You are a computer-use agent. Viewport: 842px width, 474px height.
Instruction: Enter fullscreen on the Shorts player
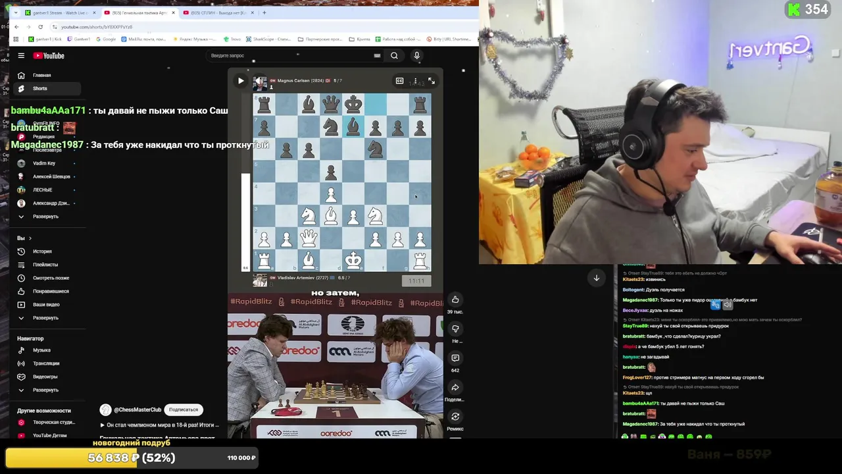pyautogui.click(x=432, y=81)
